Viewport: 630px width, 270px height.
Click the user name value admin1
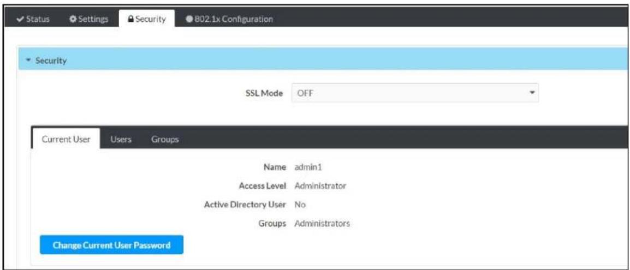[308, 167]
